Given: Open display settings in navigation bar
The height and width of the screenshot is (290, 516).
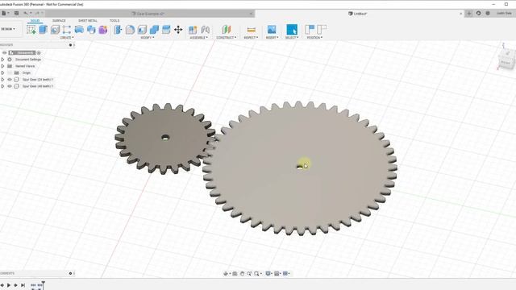Looking at the screenshot, I should tap(268, 274).
